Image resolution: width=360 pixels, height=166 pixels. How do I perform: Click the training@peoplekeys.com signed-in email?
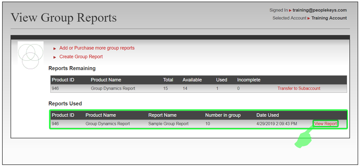319,10
